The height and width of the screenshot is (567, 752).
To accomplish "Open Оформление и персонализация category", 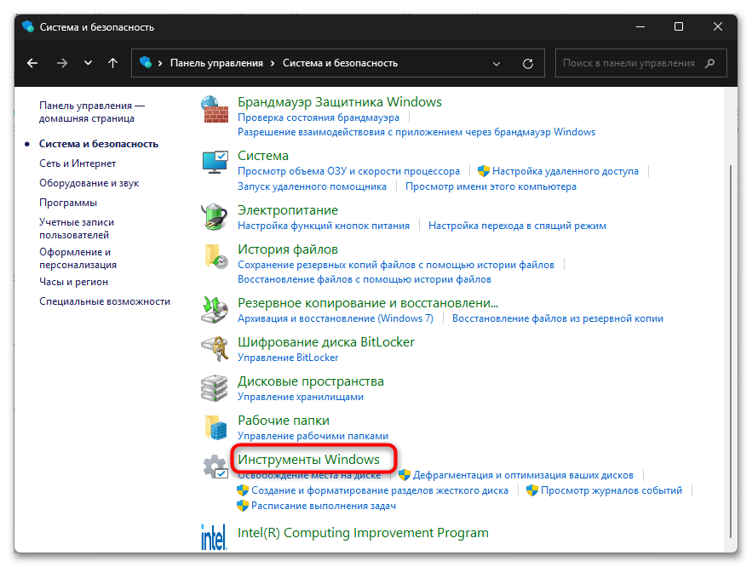I will pyautogui.click(x=77, y=258).
